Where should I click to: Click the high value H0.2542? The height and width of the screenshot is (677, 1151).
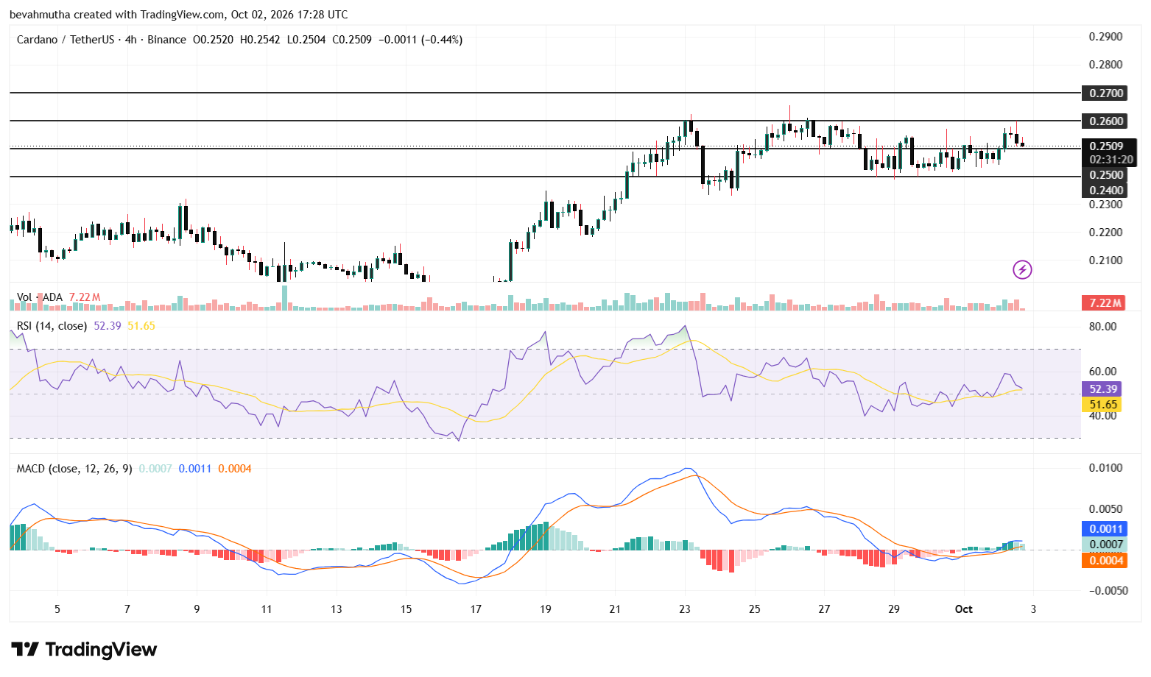tap(260, 40)
